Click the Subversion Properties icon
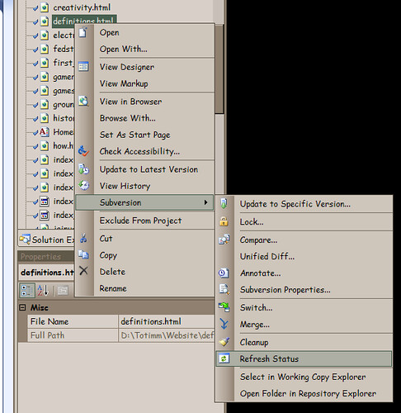 point(224,289)
